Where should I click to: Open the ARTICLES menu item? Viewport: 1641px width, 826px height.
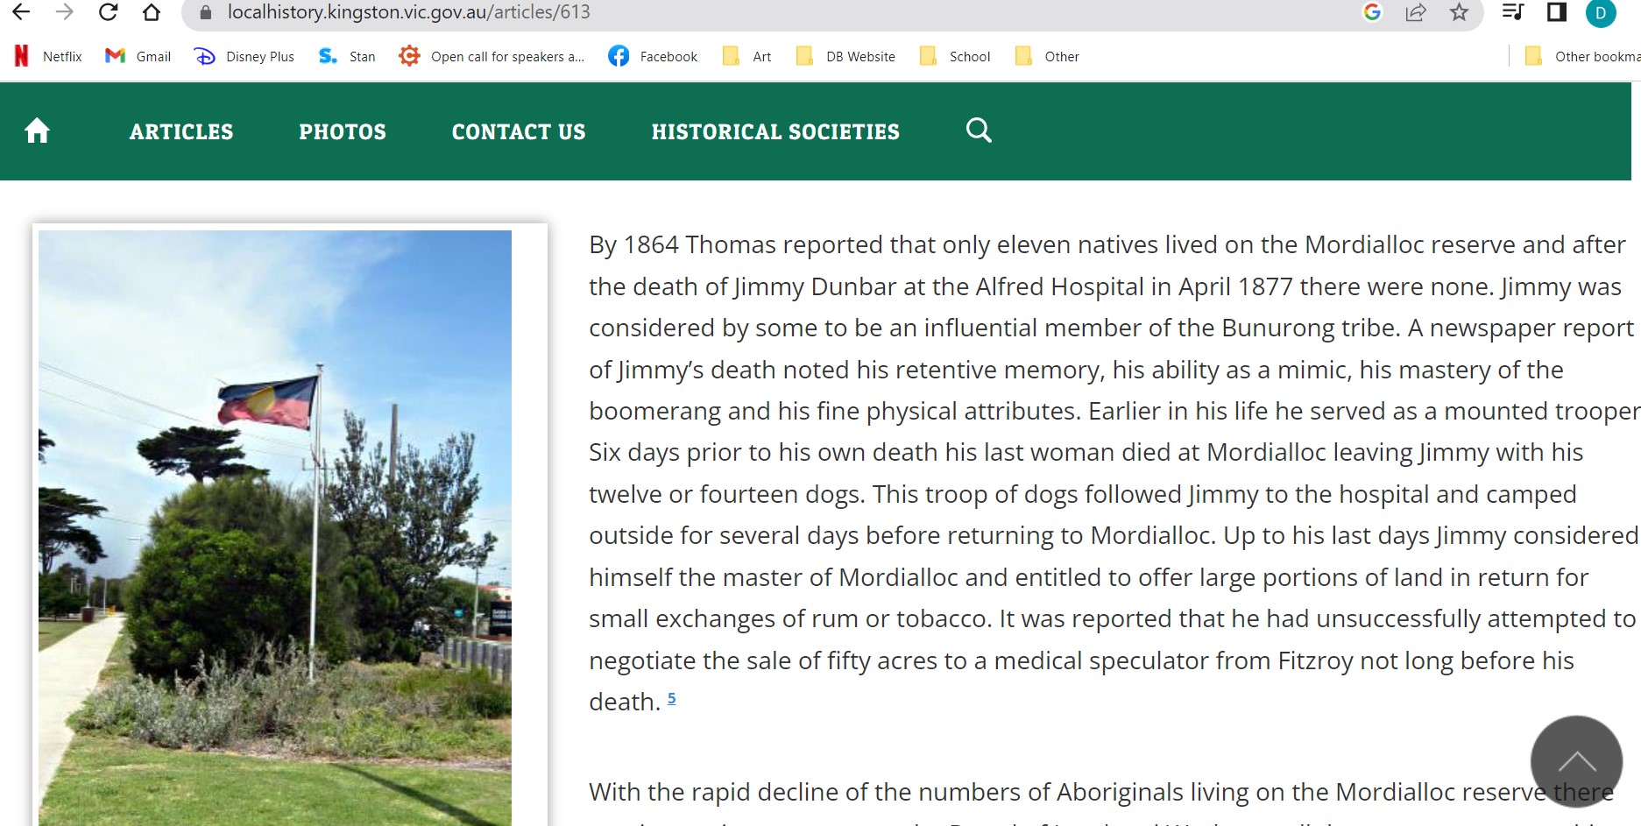(181, 131)
